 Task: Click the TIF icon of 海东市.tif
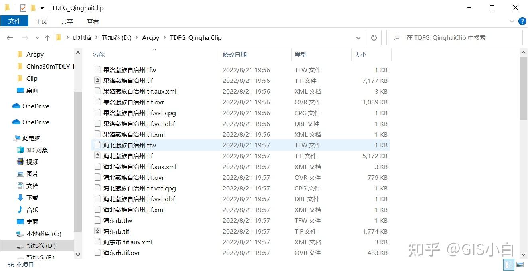point(97,231)
